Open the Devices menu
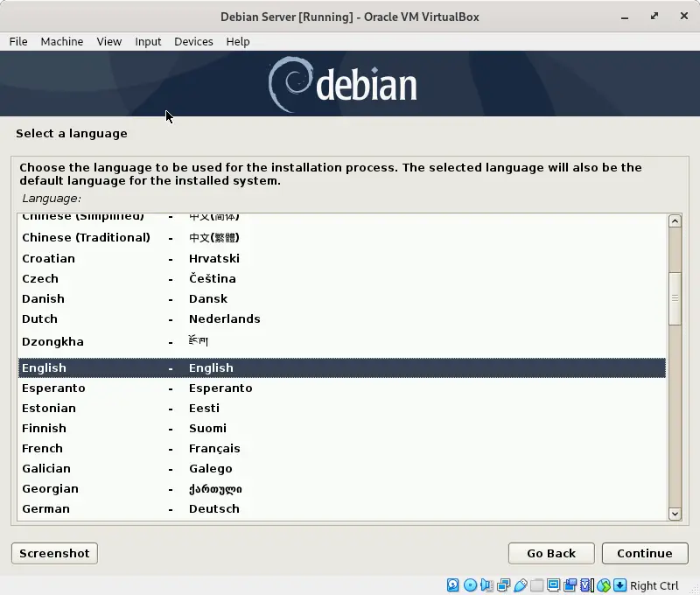The width and height of the screenshot is (700, 595). point(193,41)
